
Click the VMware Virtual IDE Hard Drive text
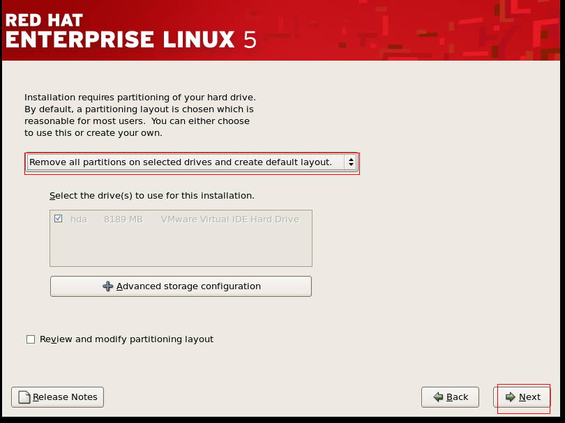pos(229,219)
